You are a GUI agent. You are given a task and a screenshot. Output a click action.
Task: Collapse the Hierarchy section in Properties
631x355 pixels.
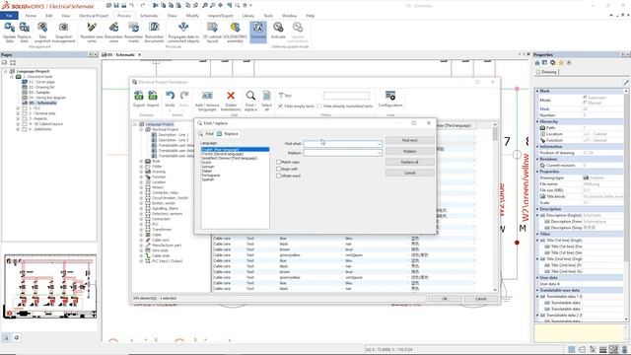(x=537, y=121)
